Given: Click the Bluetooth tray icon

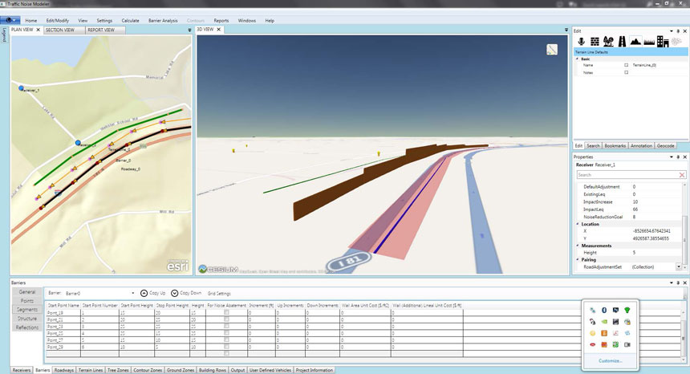Looking at the screenshot, I should click(x=604, y=311).
